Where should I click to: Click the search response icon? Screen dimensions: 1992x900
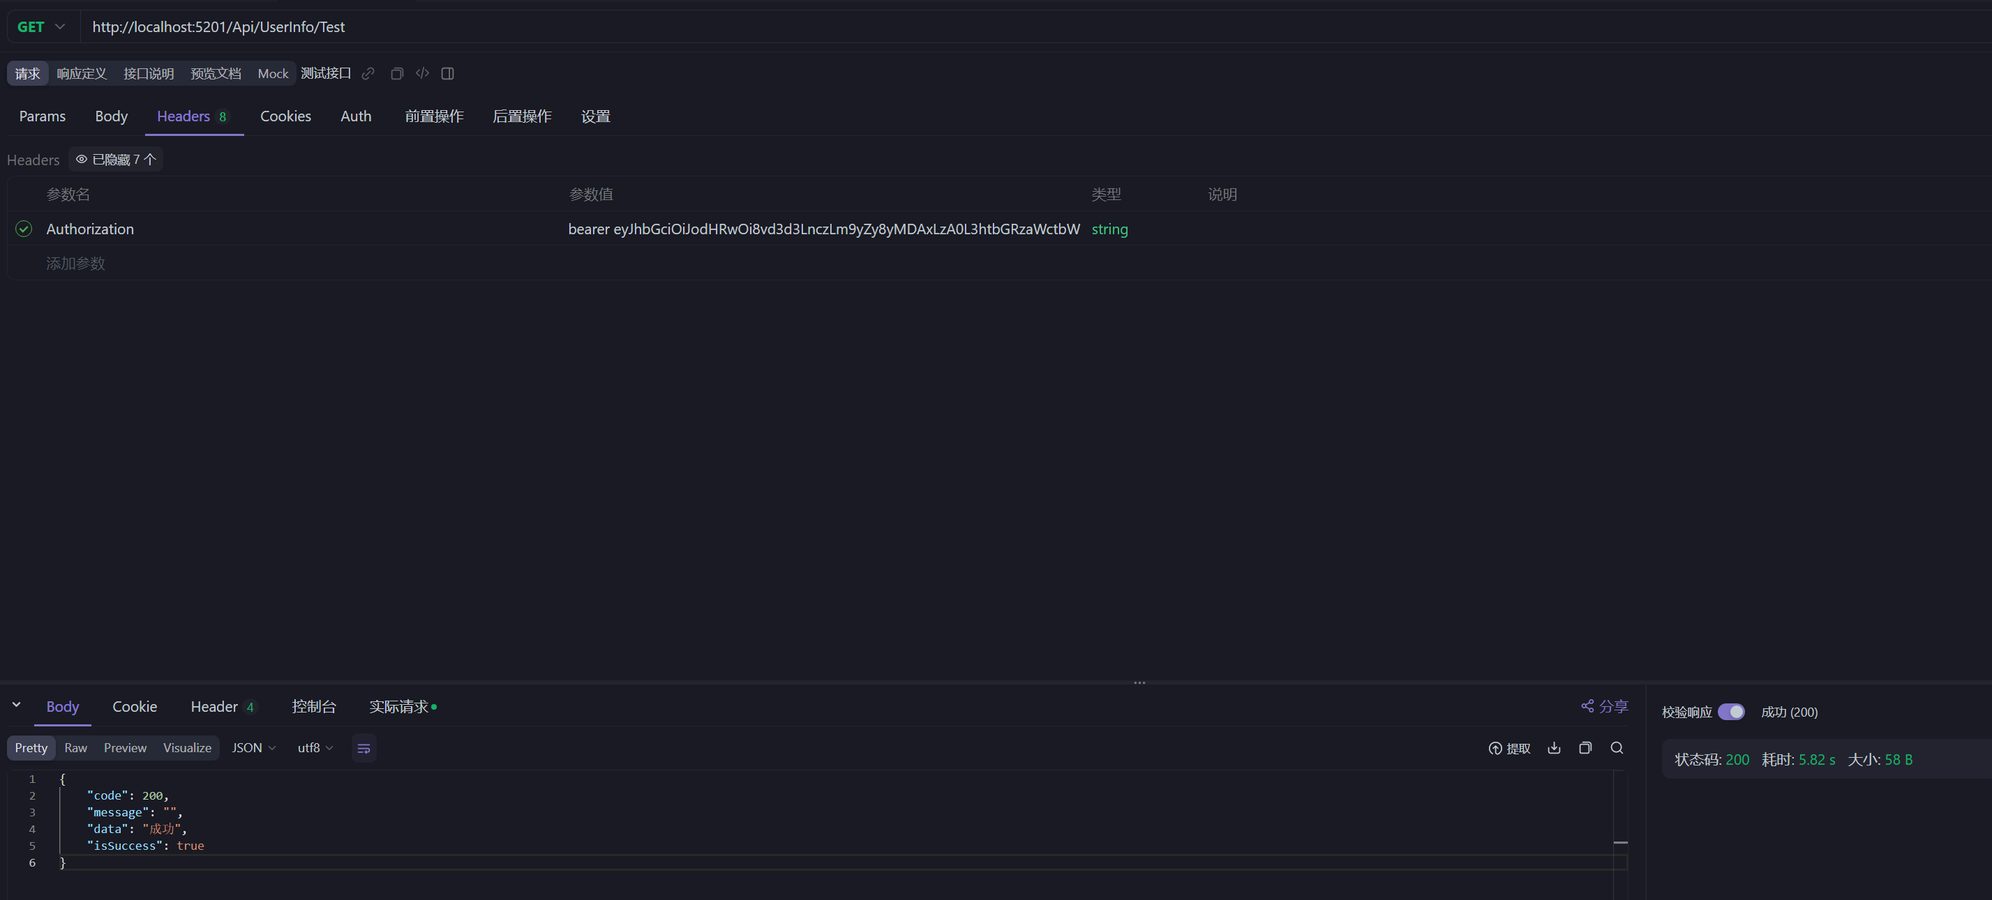pos(1617,748)
